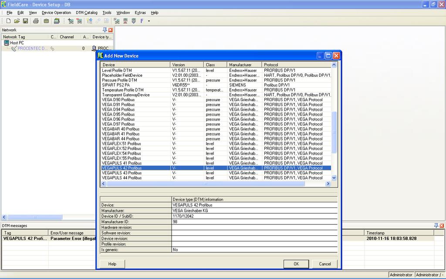Sort by the Class column header
This screenshot has width=446, height=279.
tap(215, 65)
